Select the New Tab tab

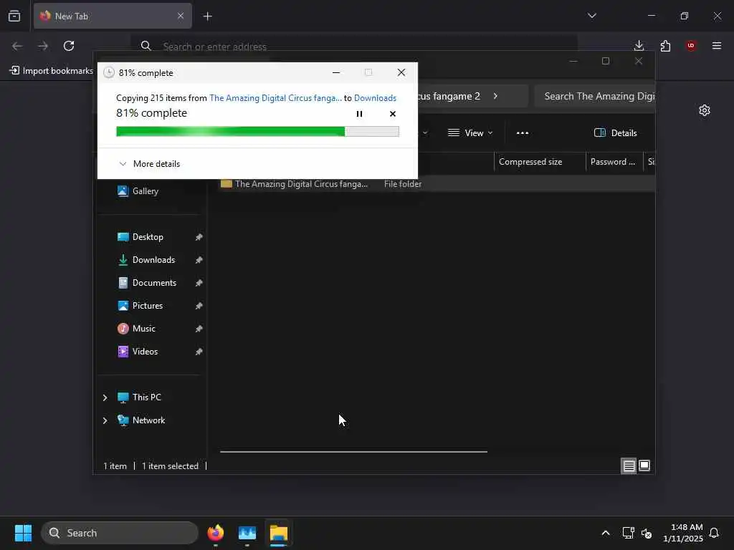coord(113,16)
